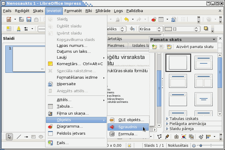Viewport: 225px width, 150px height.
Task: Click the Open file icon
Action: click(22, 19)
